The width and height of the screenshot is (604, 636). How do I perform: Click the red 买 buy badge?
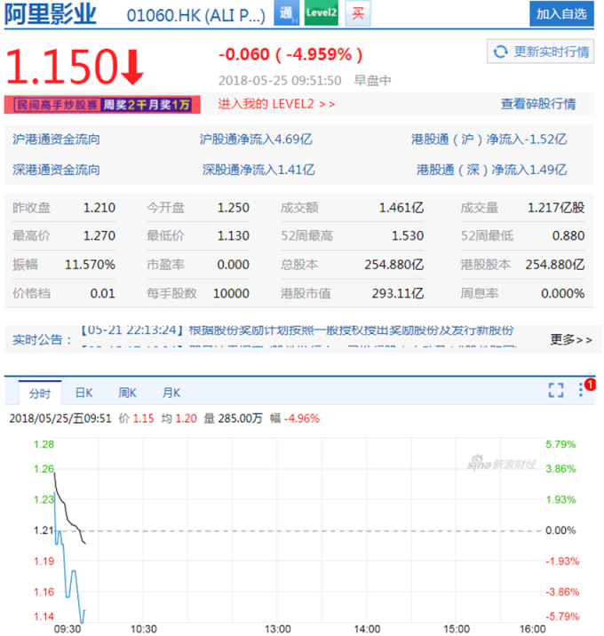tap(358, 13)
